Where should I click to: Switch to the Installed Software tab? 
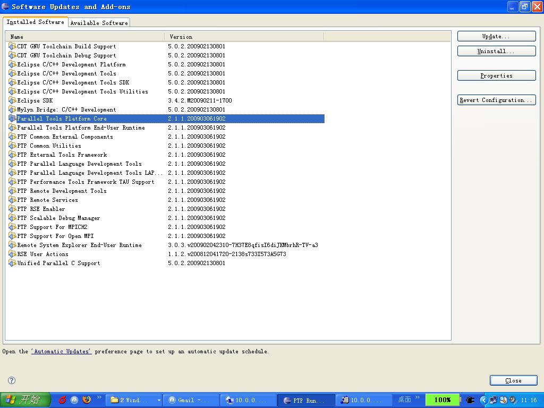tap(36, 22)
